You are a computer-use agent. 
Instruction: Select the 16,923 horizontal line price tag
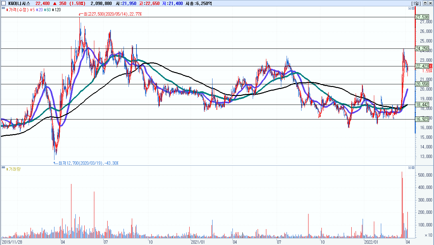click(x=422, y=119)
